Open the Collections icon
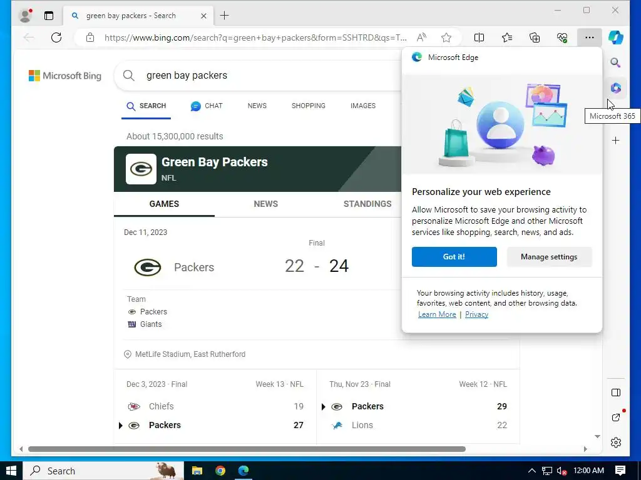The height and width of the screenshot is (480, 641). (535, 37)
